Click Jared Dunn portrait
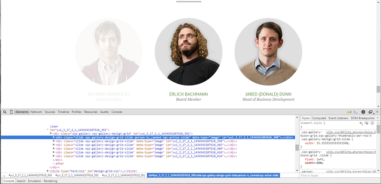This screenshot has width=381, height=184. [x=268, y=52]
